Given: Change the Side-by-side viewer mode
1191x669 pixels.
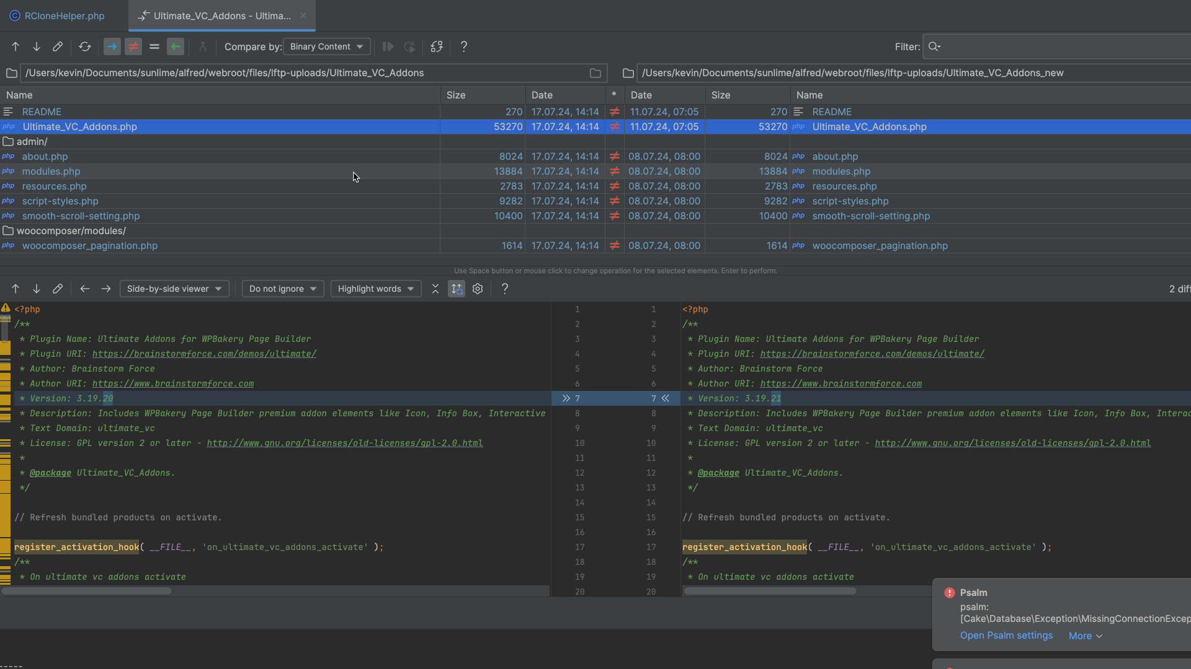Looking at the screenshot, I should pos(174,289).
